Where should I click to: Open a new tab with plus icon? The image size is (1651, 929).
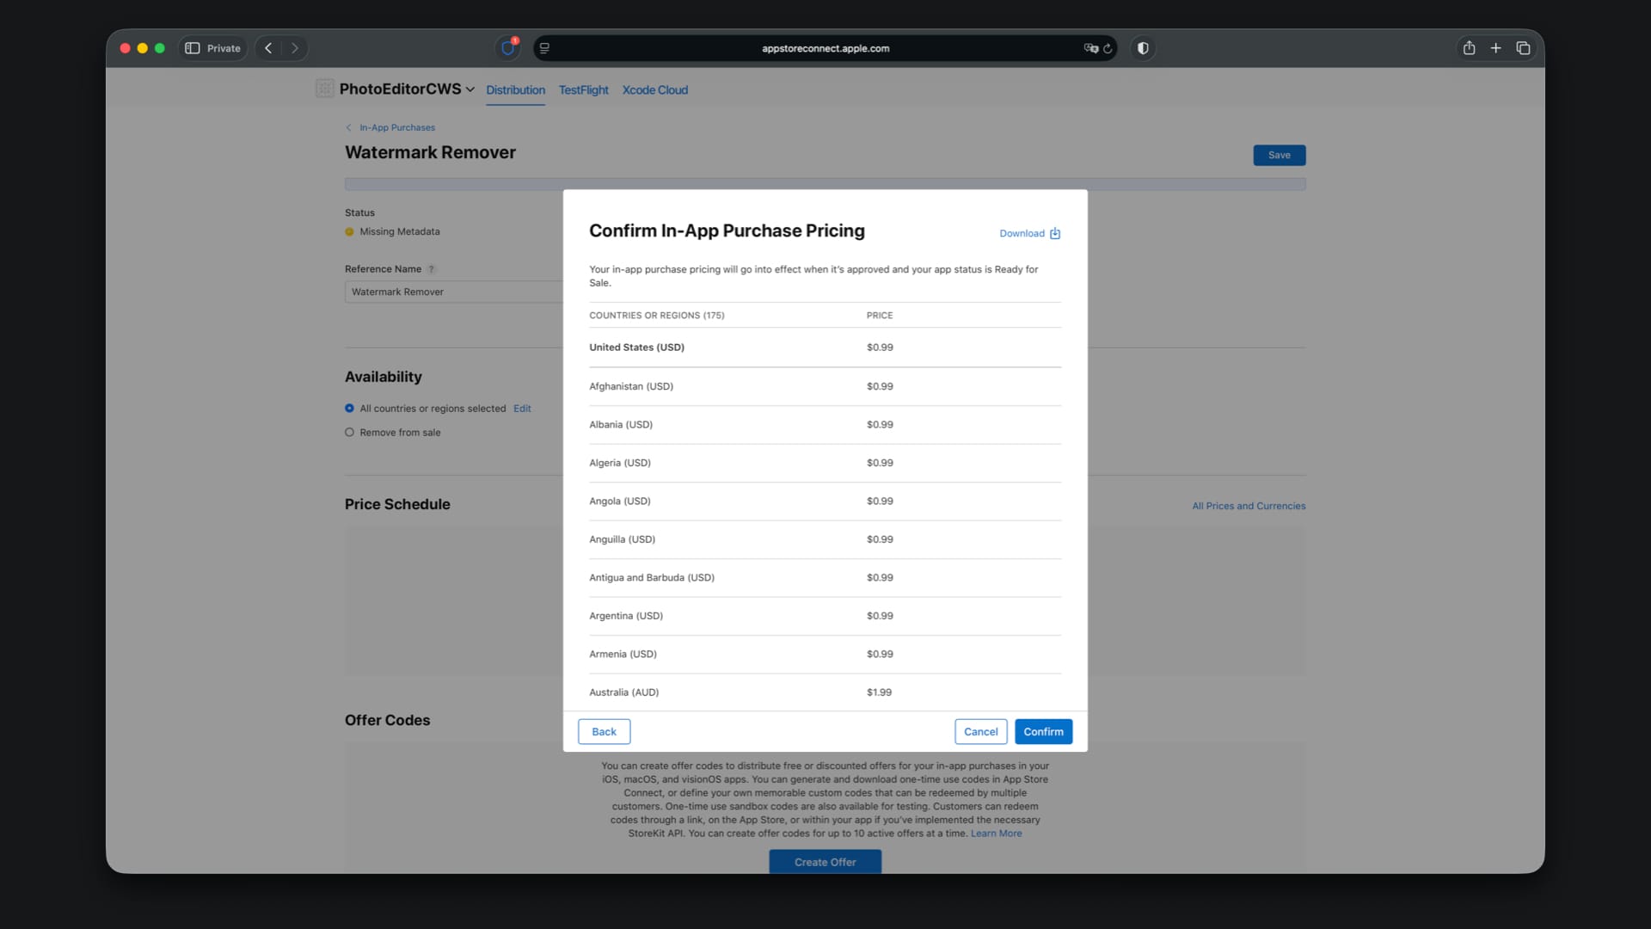pyautogui.click(x=1495, y=48)
